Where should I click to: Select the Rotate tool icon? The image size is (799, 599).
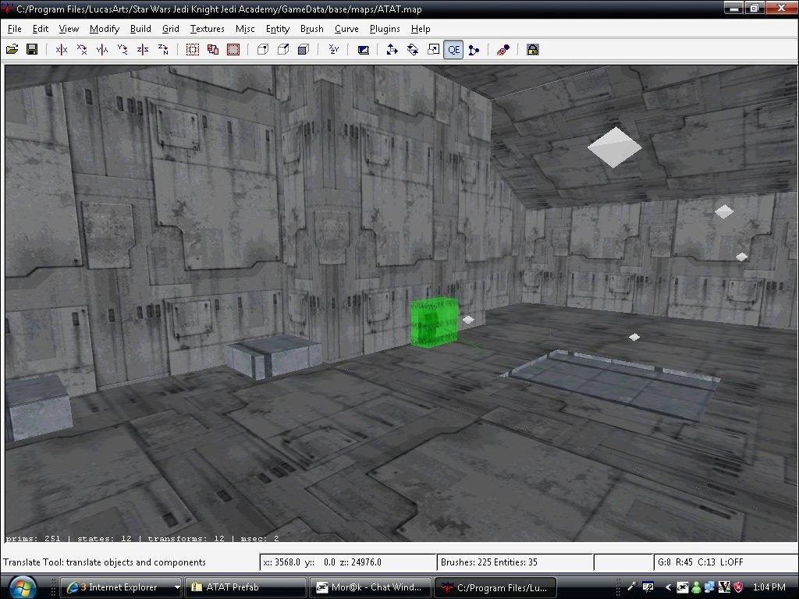click(413, 50)
